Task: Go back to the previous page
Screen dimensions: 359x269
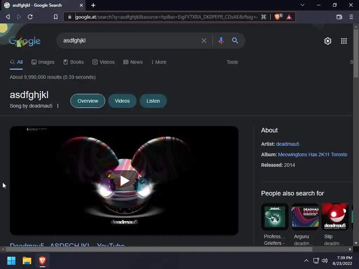Action: point(8,17)
